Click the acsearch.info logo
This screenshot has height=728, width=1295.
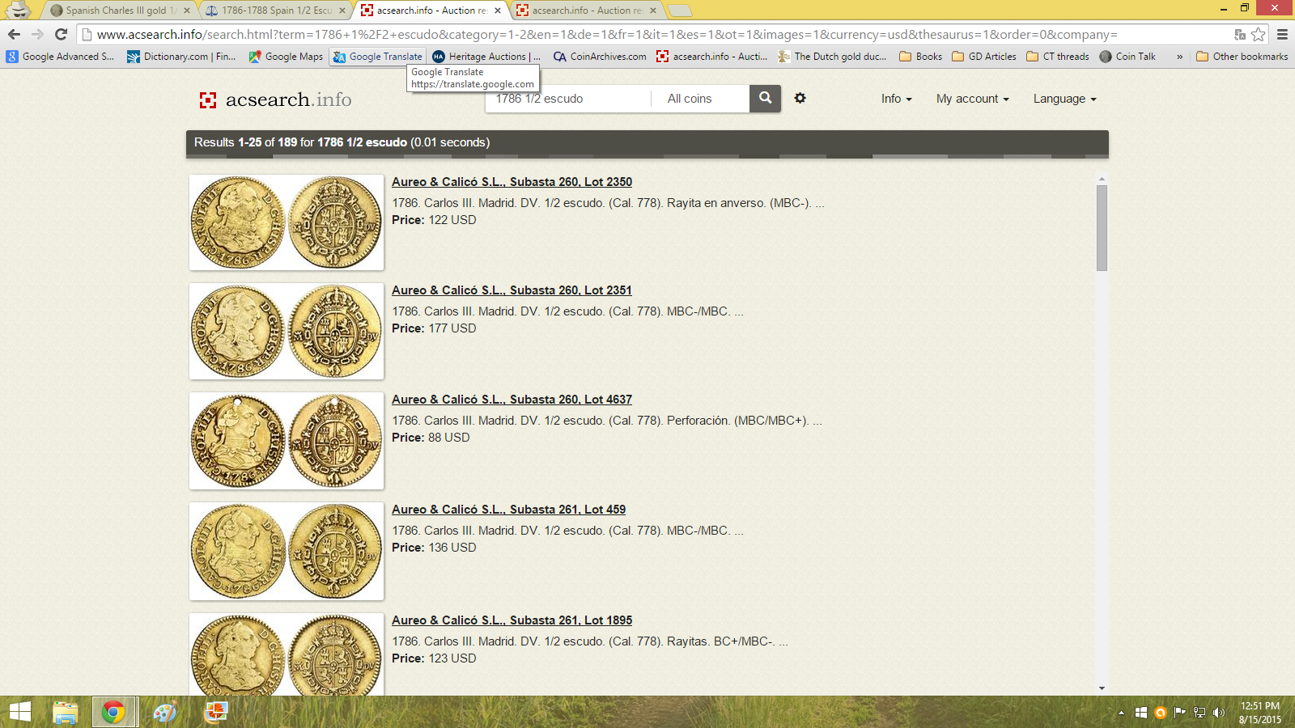click(x=275, y=99)
